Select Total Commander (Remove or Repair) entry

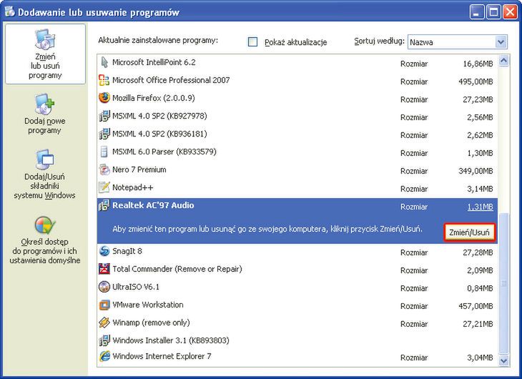[297, 269]
